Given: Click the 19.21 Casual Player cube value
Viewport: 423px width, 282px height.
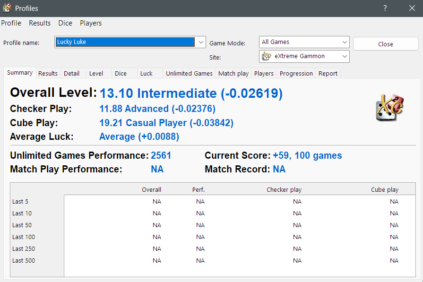Looking at the screenshot, I should (x=166, y=123).
